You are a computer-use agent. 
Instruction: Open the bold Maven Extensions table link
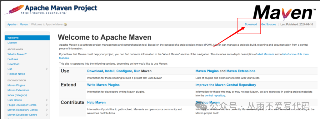pyautogui.click(x=241, y=71)
